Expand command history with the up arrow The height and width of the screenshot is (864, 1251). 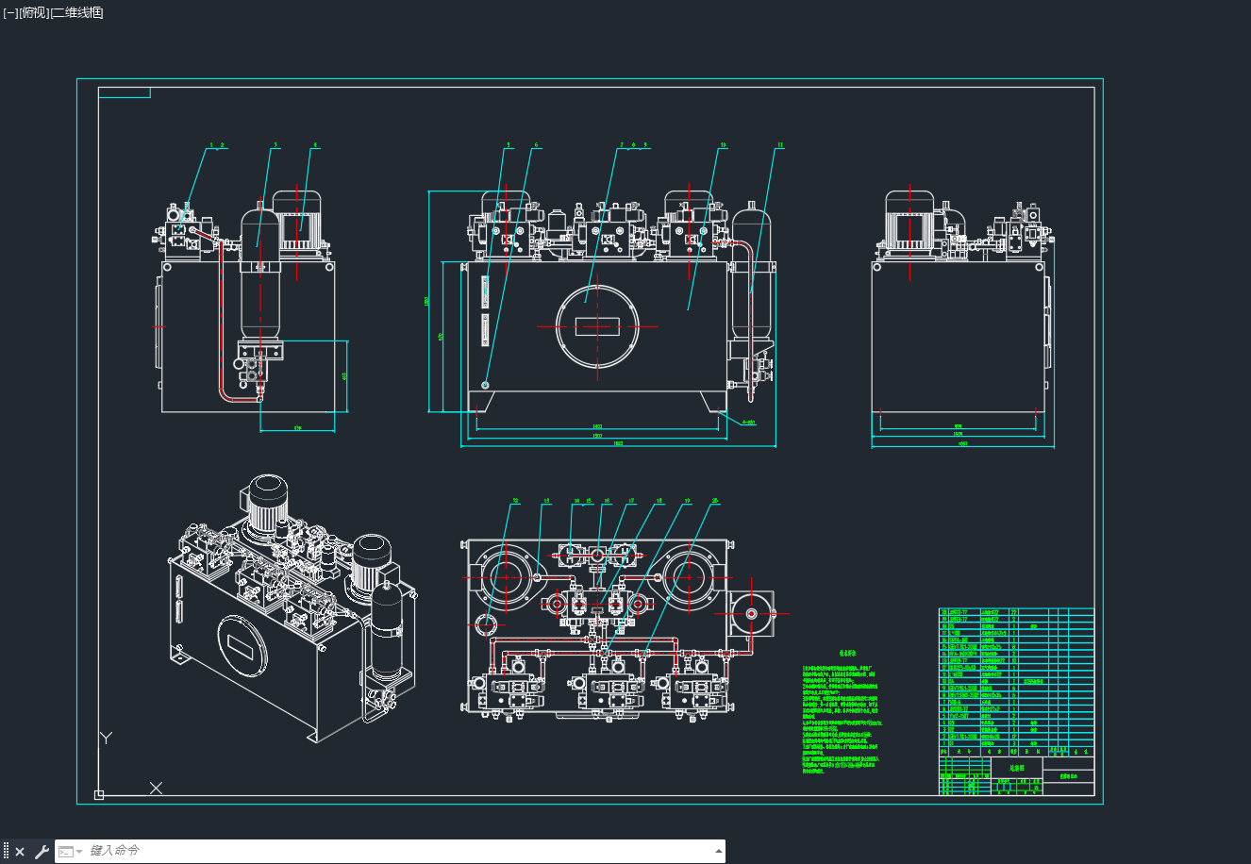(x=719, y=851)
